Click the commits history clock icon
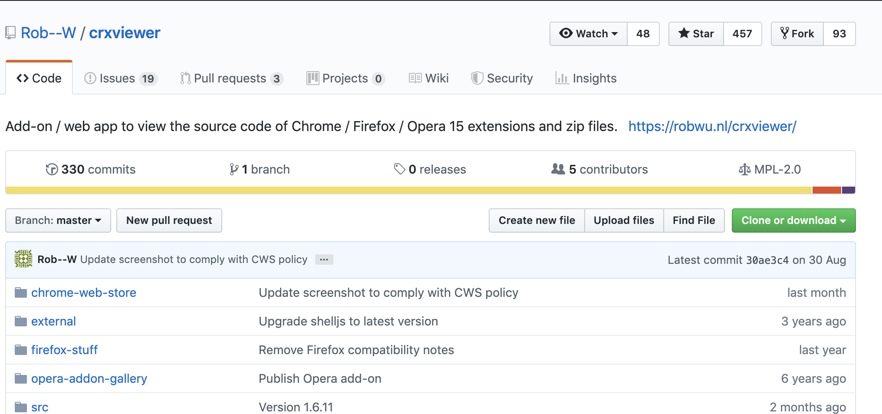Viewport: 882px width, 414px height. coord(52,169)
